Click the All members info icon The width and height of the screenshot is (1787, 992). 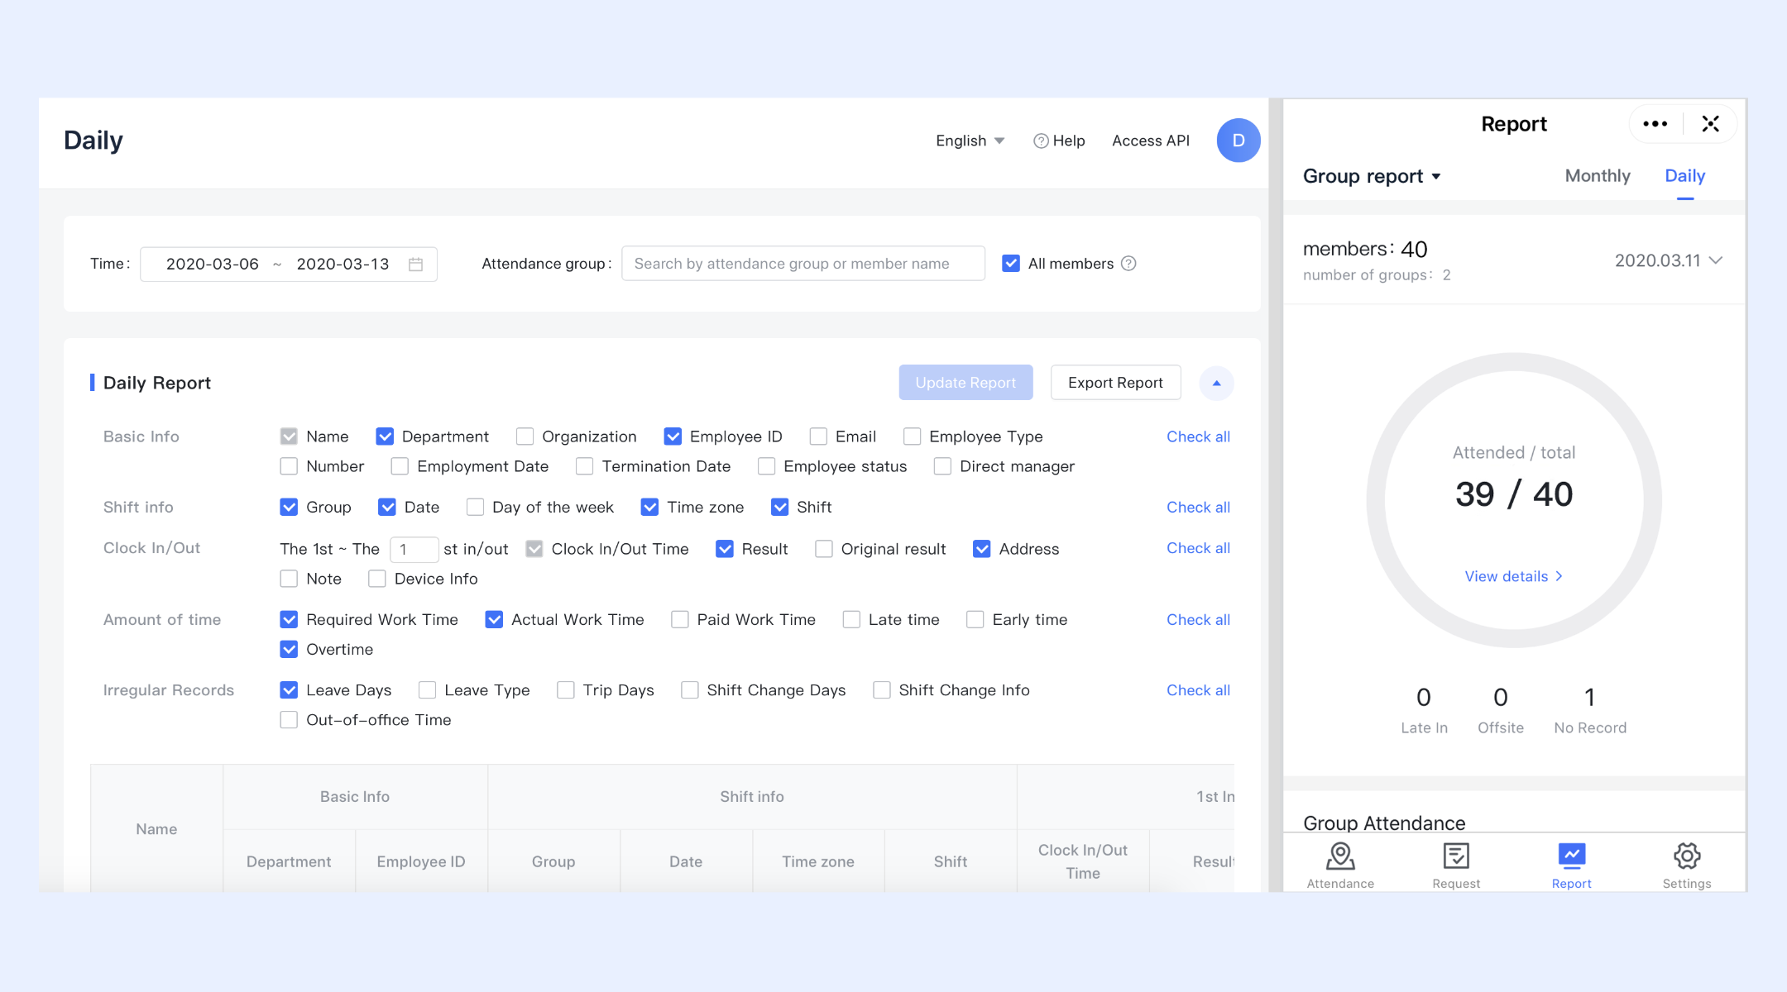coord(1128,264)
